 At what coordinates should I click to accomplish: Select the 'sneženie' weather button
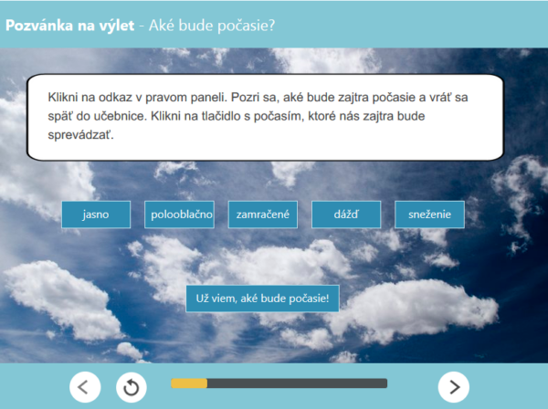[429, 215]
